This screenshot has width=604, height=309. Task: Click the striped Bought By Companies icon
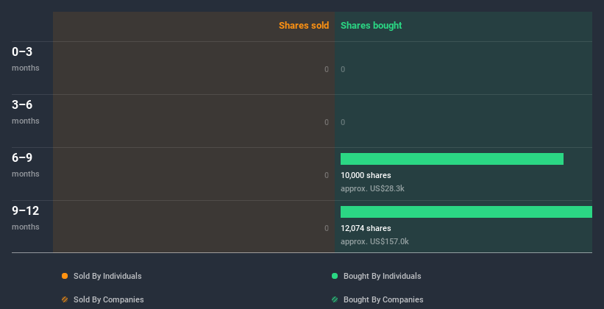coord(335,299)
